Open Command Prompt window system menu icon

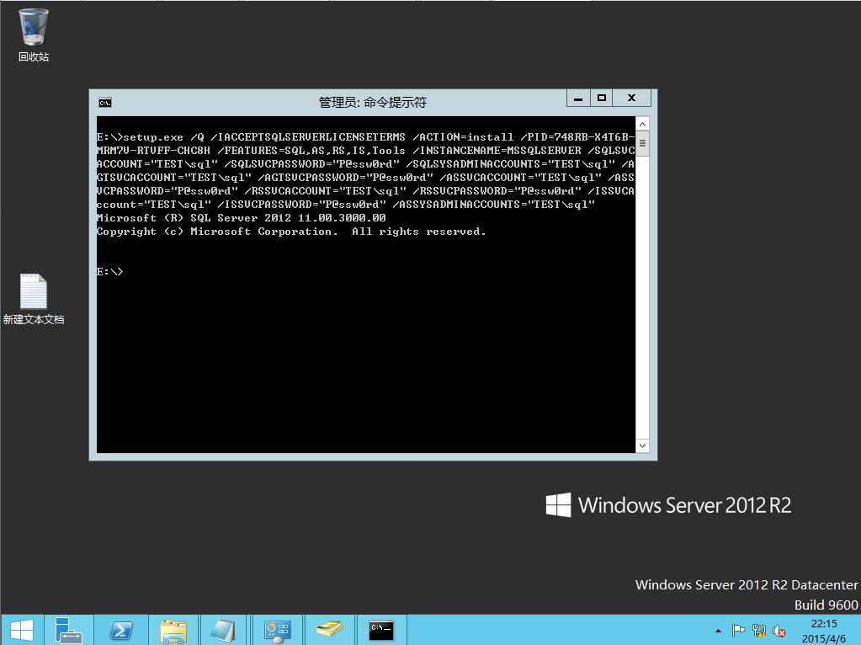(105, 103)
